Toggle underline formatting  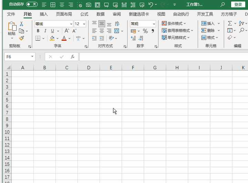pyautogui.click(x=52, y=31)
